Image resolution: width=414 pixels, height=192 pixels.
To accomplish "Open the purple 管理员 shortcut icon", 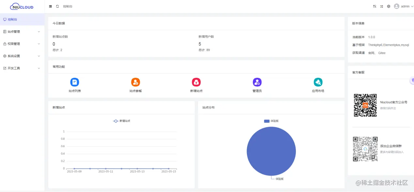I will point(257,82).
